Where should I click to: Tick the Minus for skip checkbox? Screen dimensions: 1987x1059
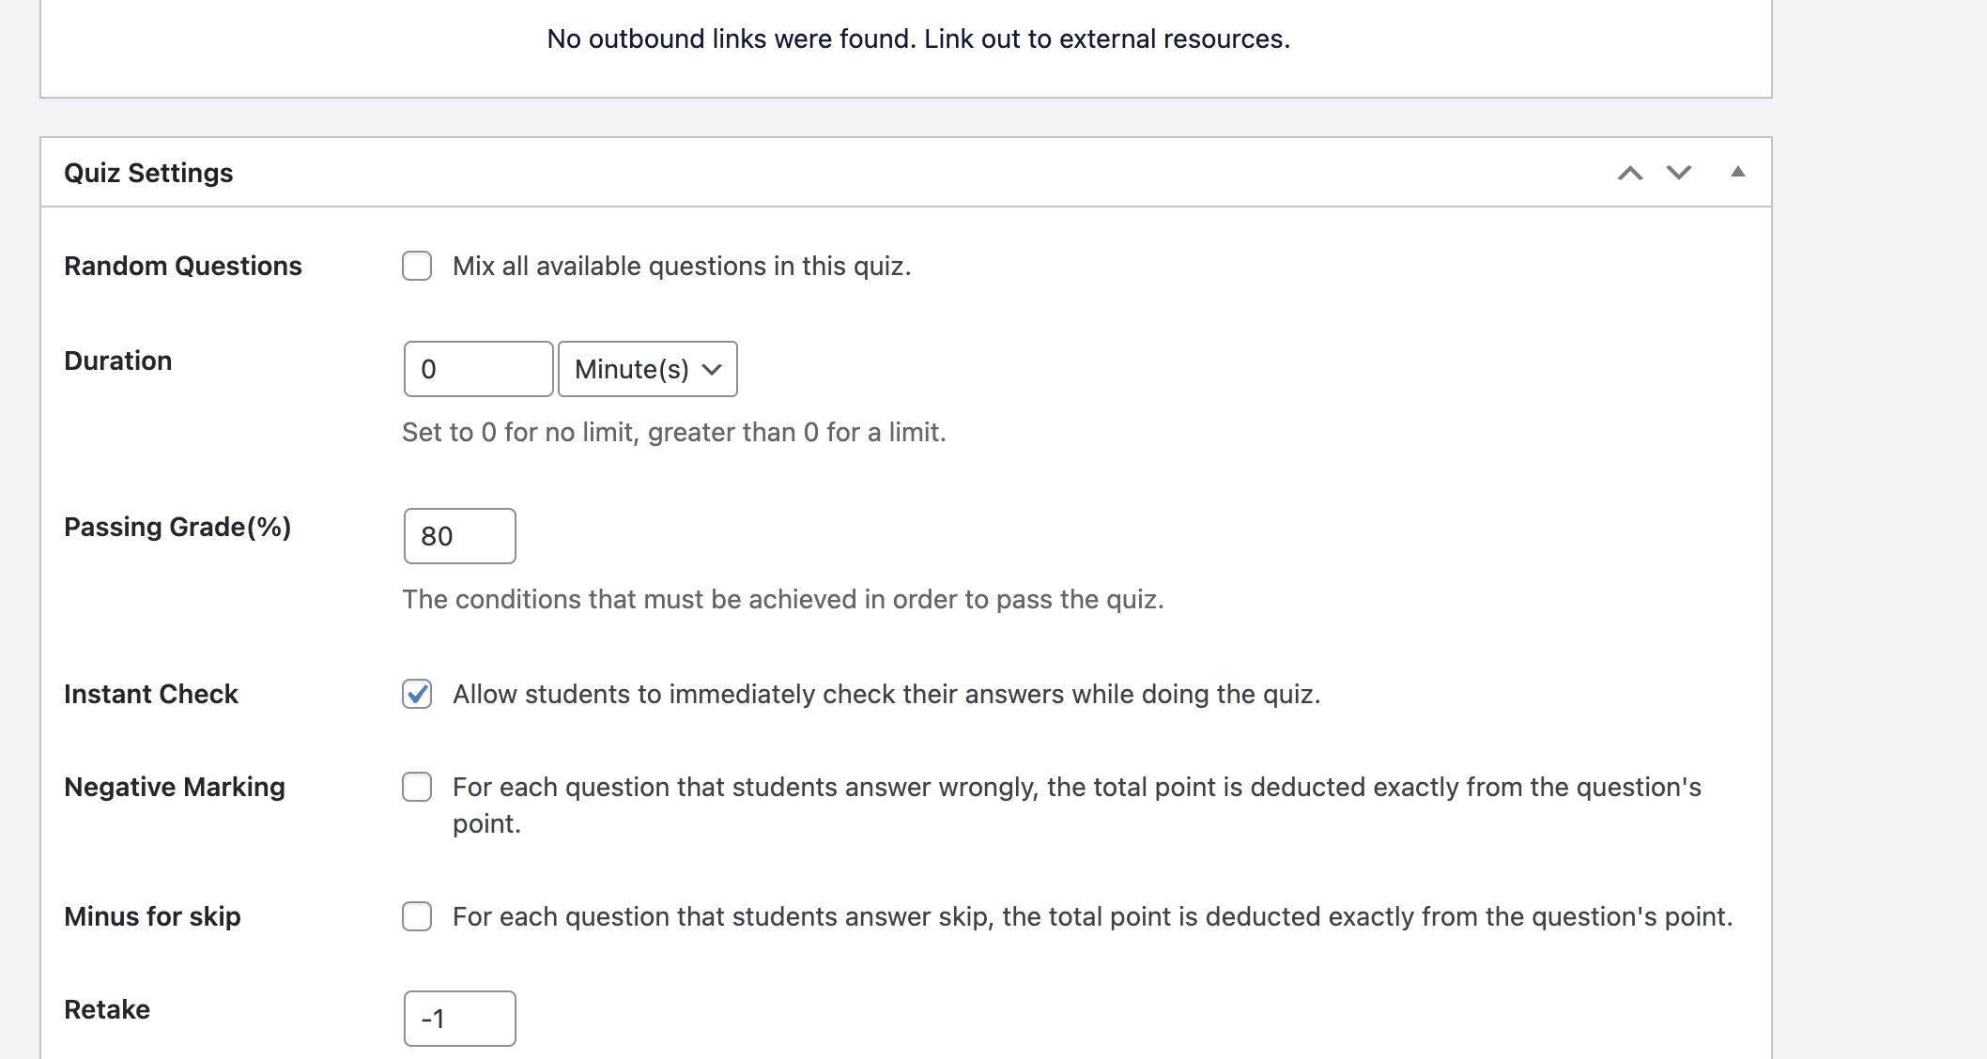pos(417,916)
